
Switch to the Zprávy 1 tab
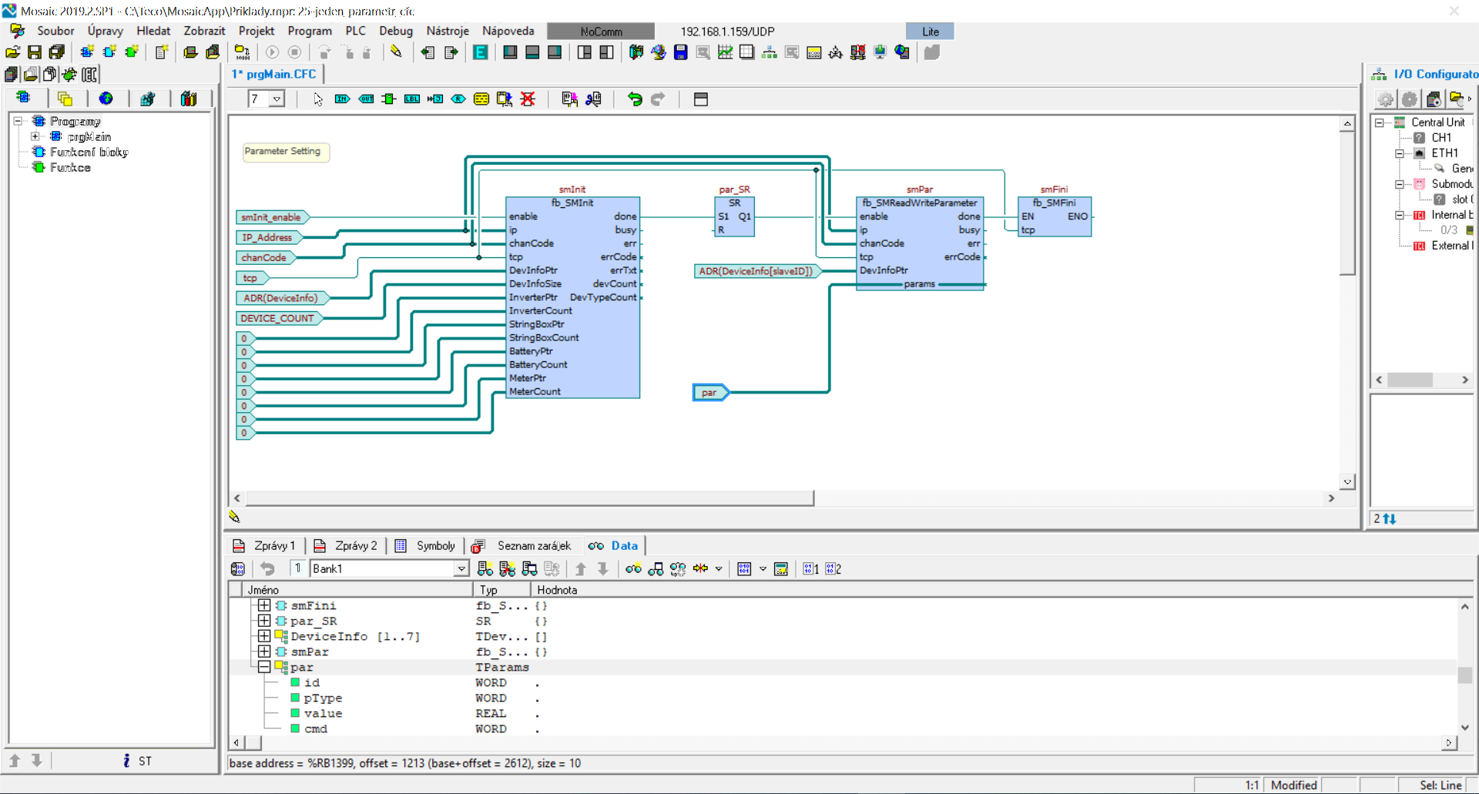(265, 546)
